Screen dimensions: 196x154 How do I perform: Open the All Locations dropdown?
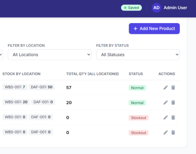coord(50,55)
